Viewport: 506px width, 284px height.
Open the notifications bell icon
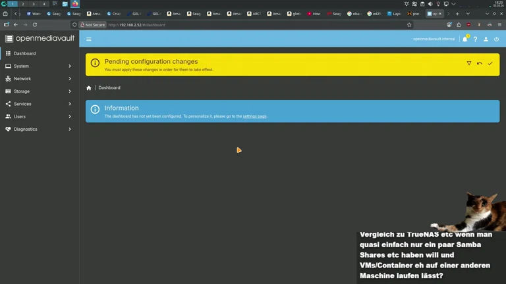pyautogui.click(x=464, y=39)
